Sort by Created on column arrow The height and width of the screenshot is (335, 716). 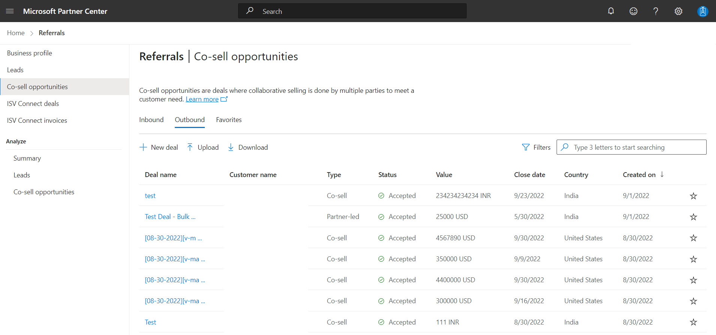click(x=662, y=174)
